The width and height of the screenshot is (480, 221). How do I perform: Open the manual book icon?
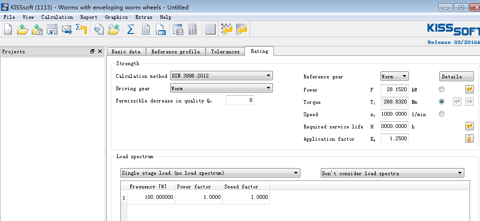(210, 30)
